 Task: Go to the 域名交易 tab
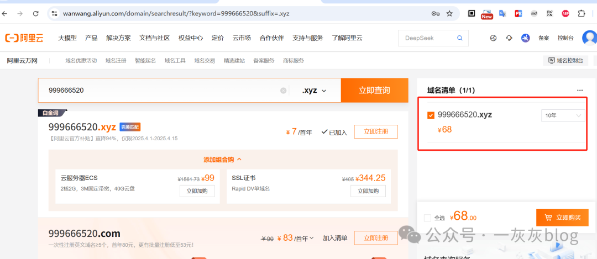205,61
